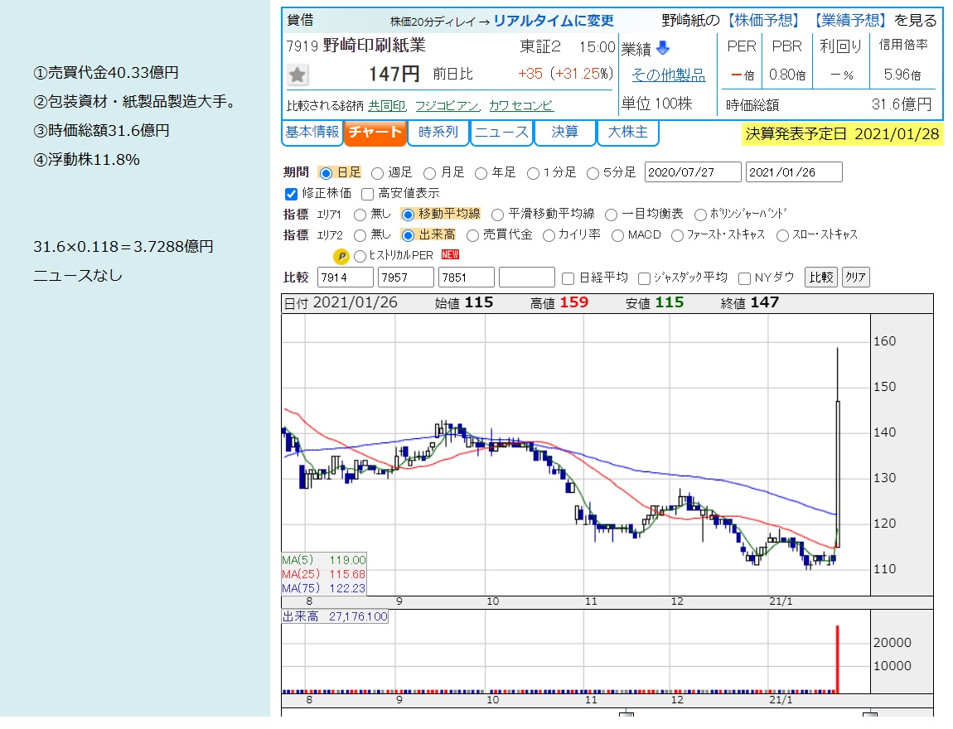The width and height of the screenshot is (953, 729).
Task: Select the 5分足 period radio
Action: [593, 173]
